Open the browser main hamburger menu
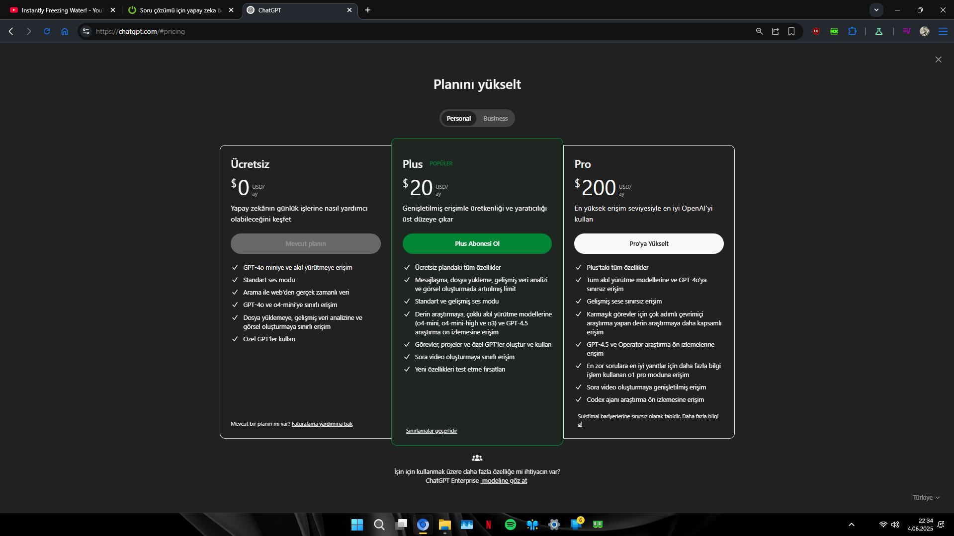Viewport: 954px width, 536px height. tap(943, 31)
